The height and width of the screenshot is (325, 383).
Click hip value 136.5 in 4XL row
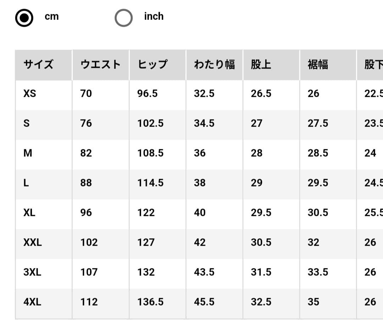150,302
